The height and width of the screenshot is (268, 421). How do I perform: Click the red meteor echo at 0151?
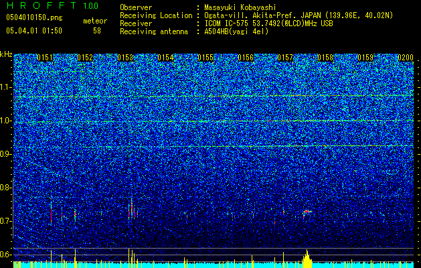click(51, 212)
